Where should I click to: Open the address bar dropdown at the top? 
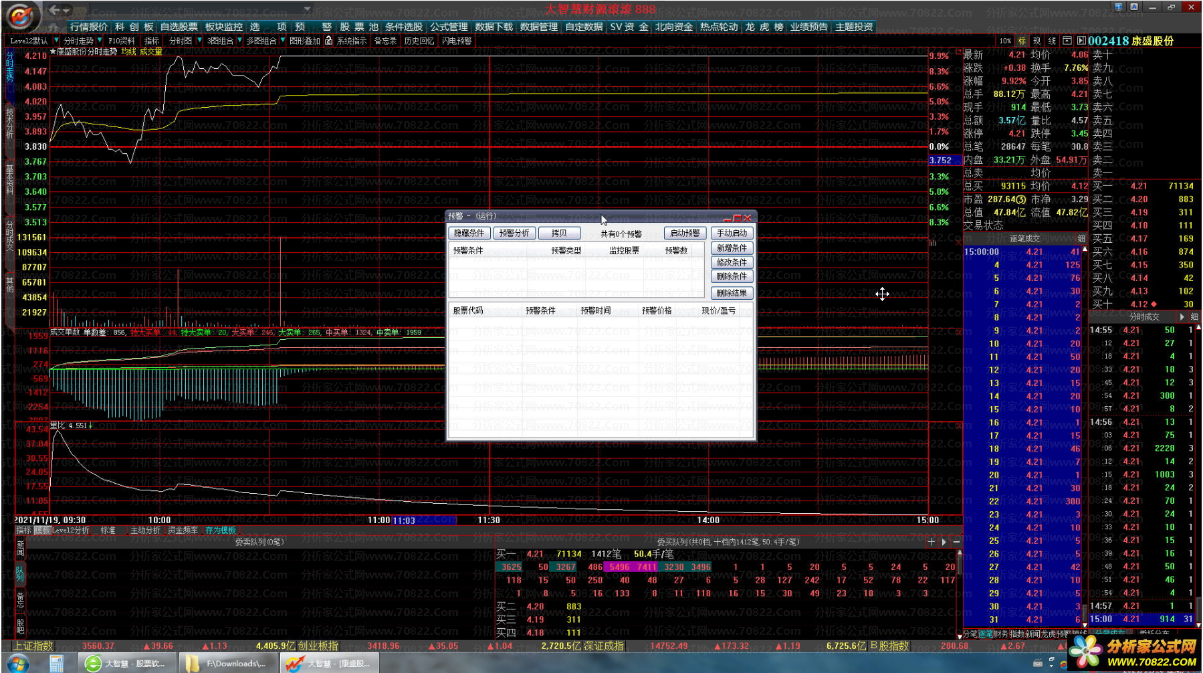307,9
